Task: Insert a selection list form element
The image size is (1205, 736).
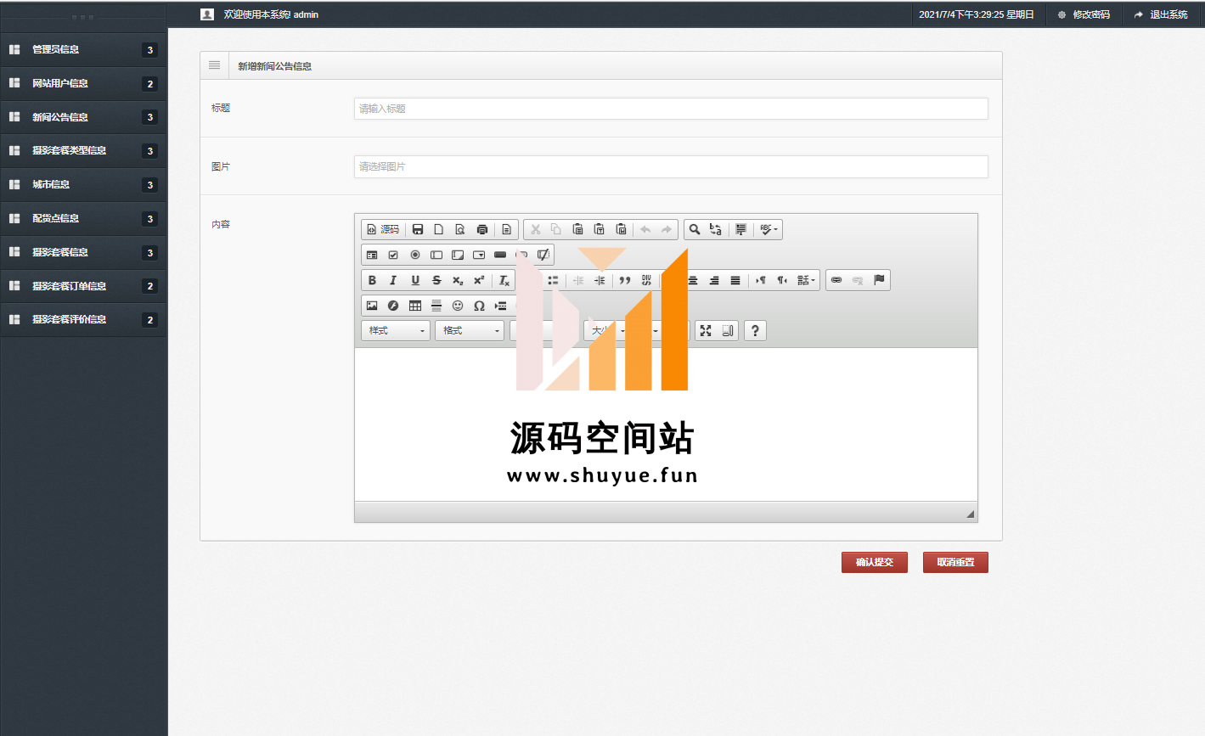Action: pos(479,255)
